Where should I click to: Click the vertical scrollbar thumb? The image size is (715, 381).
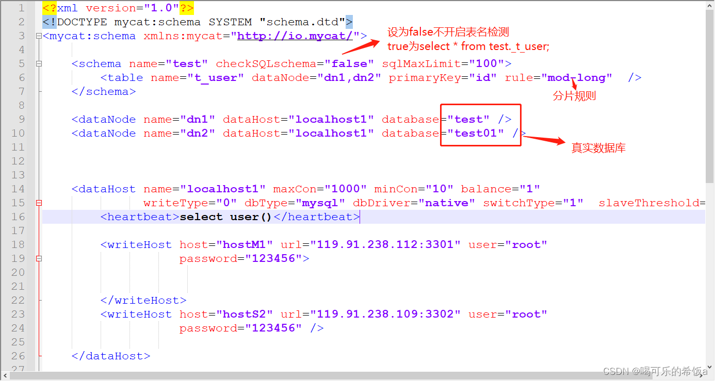710,96
